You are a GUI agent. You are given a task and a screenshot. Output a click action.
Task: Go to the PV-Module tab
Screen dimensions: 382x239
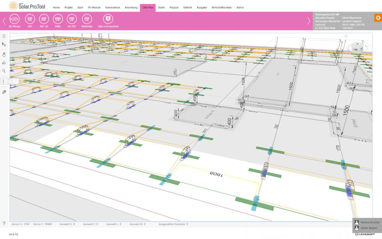tap(94, 7)
